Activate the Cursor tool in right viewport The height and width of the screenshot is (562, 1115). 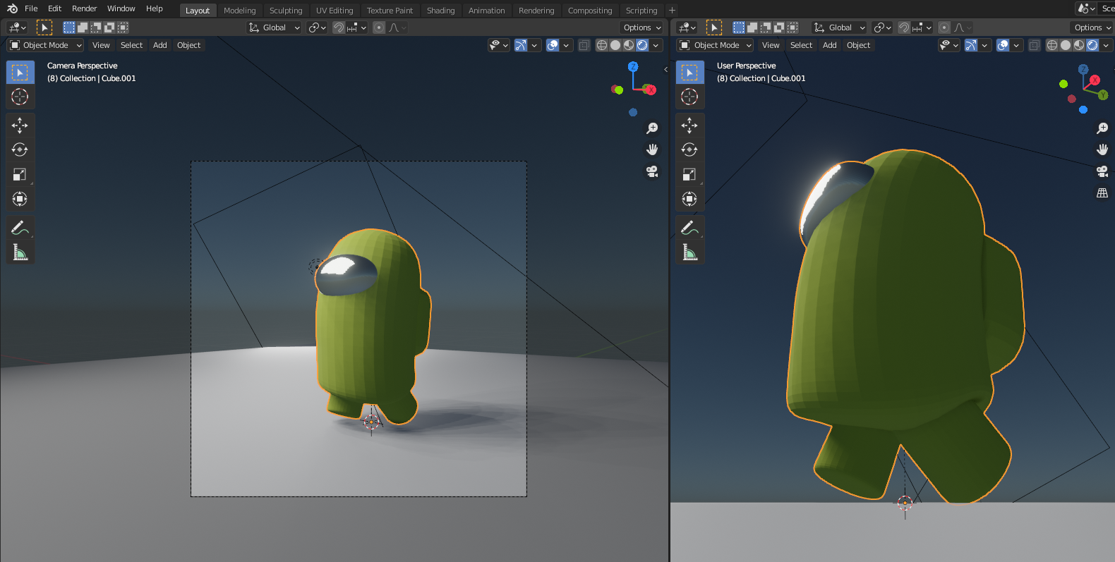[x=689, y=97]
